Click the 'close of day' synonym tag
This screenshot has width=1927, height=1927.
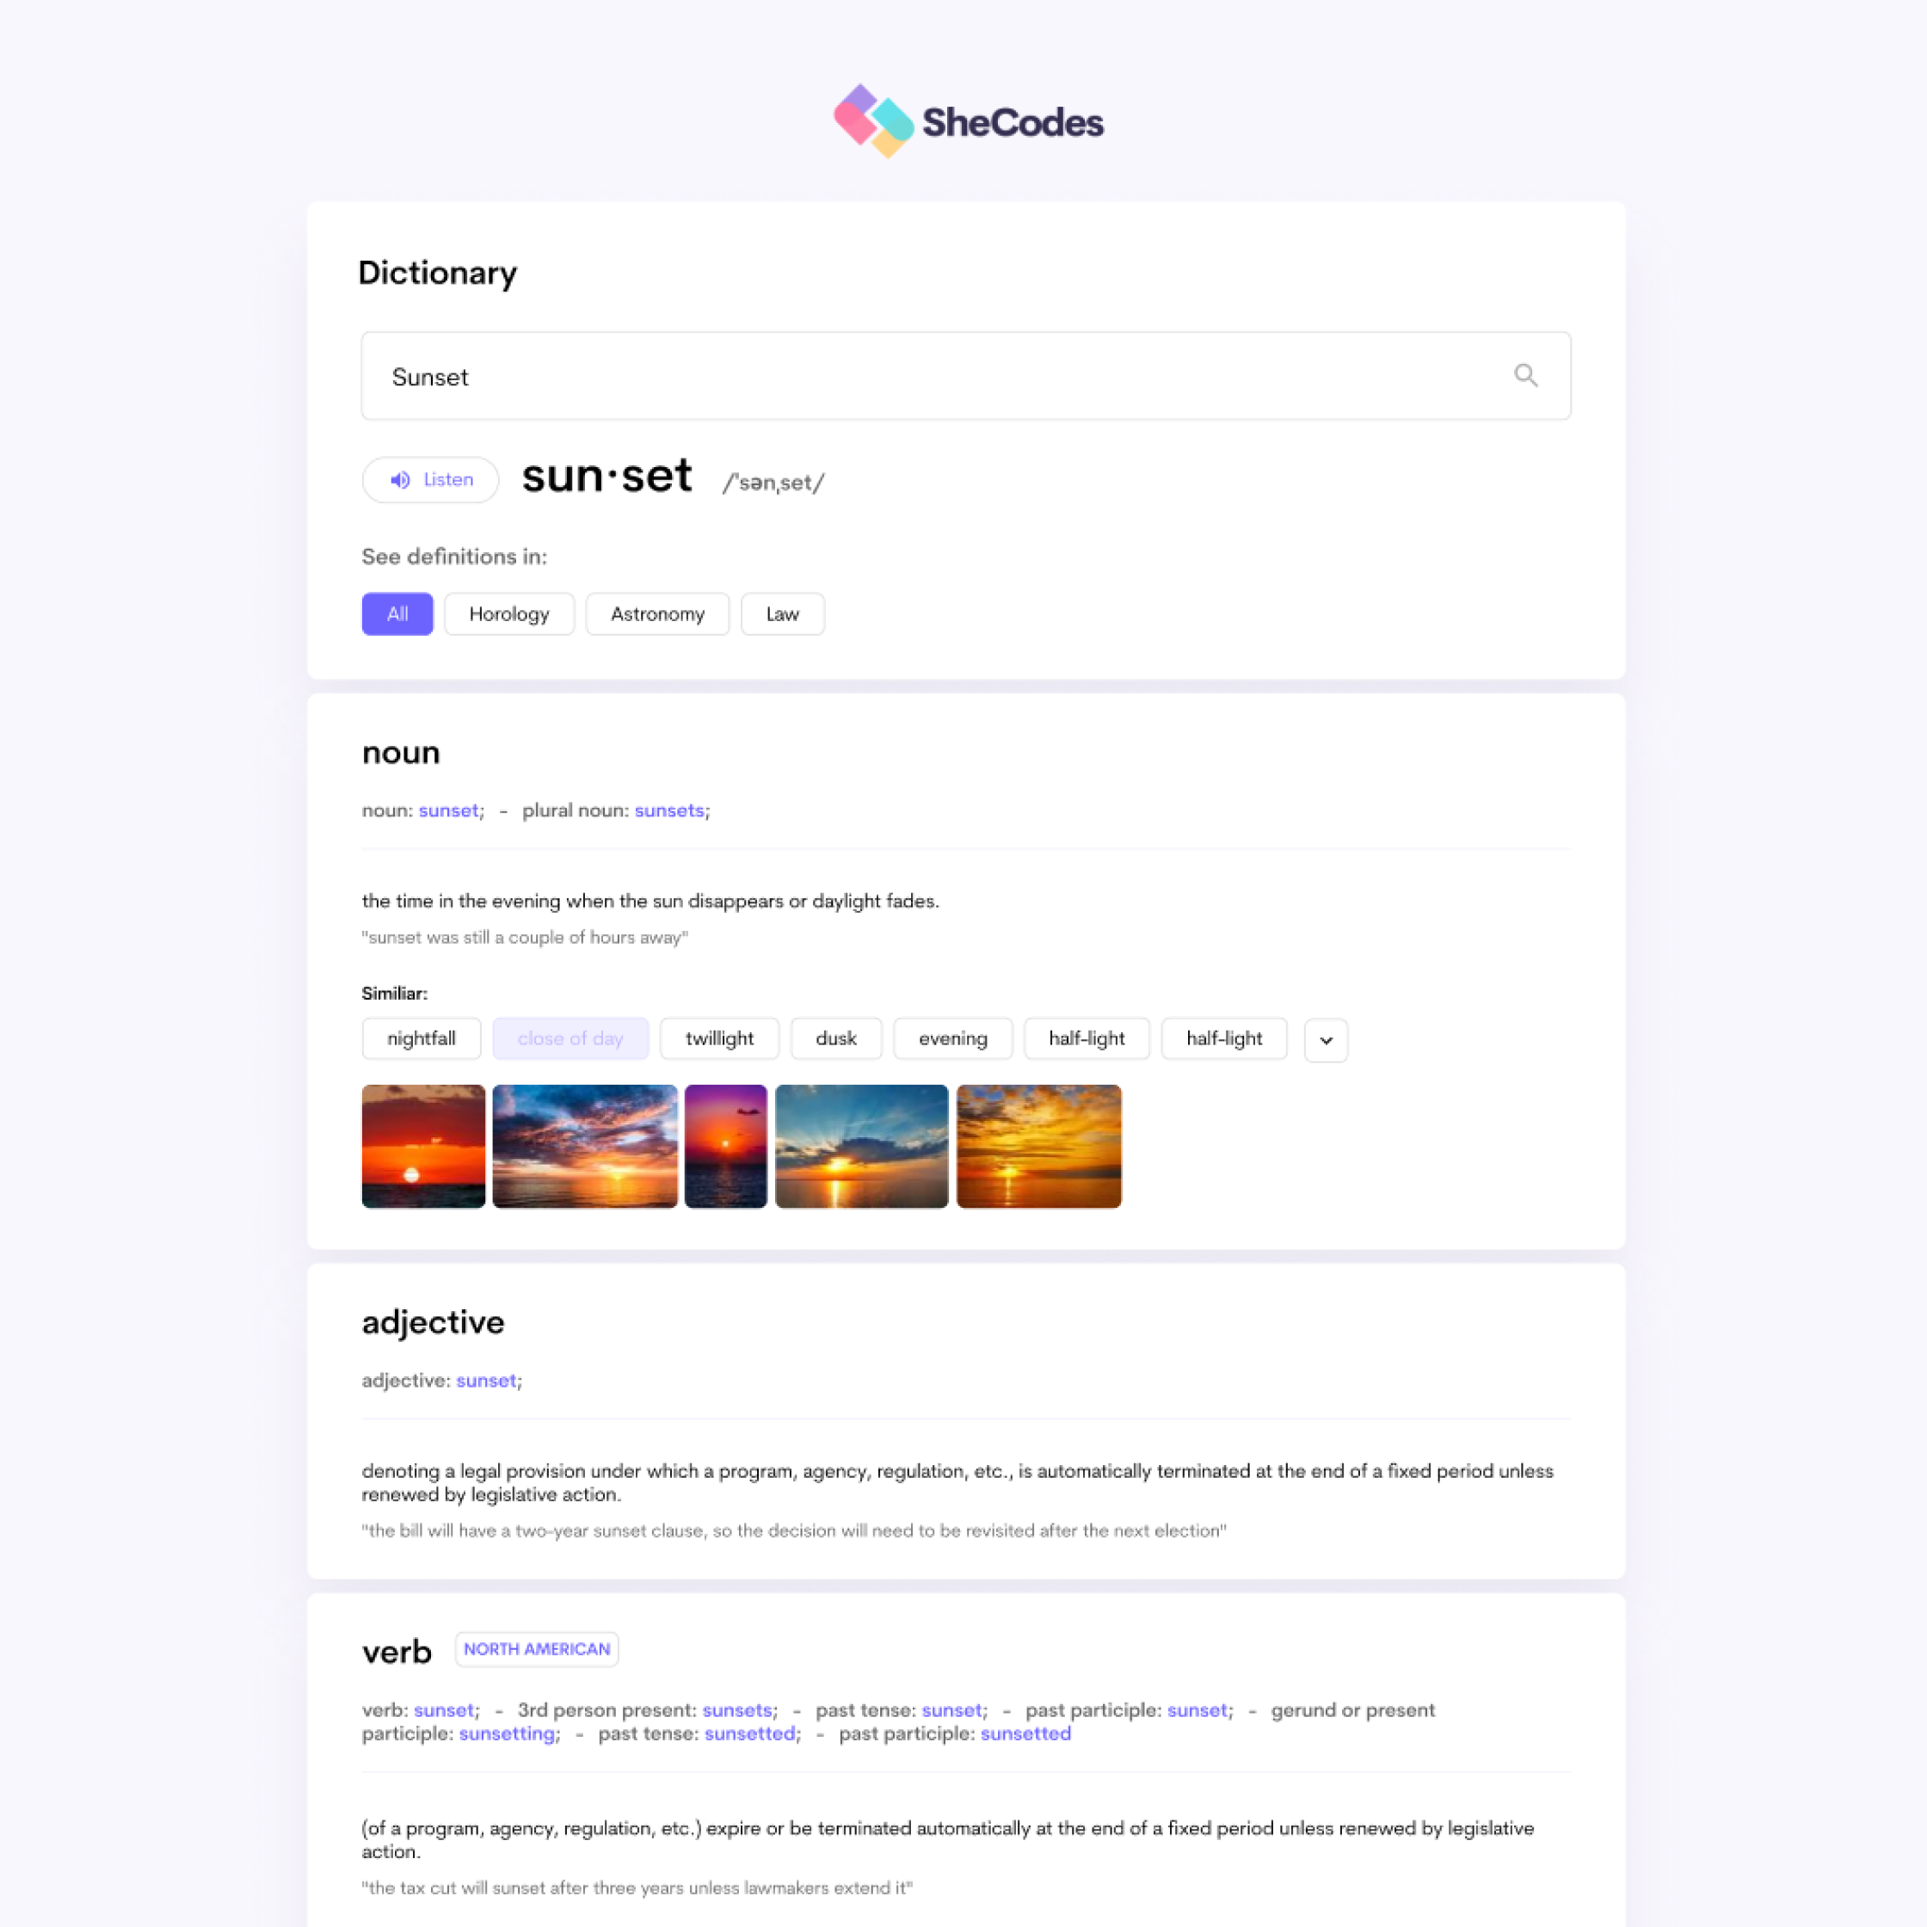pyautogui.click(x=570, y=1037)
